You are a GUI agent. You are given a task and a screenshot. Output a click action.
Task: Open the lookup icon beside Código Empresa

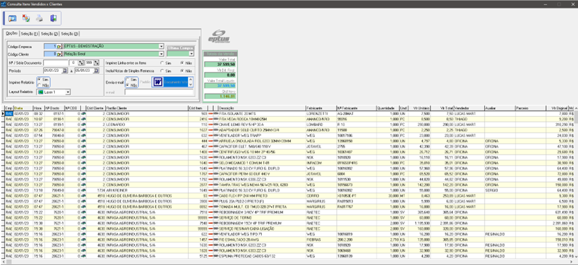(61, 46)
